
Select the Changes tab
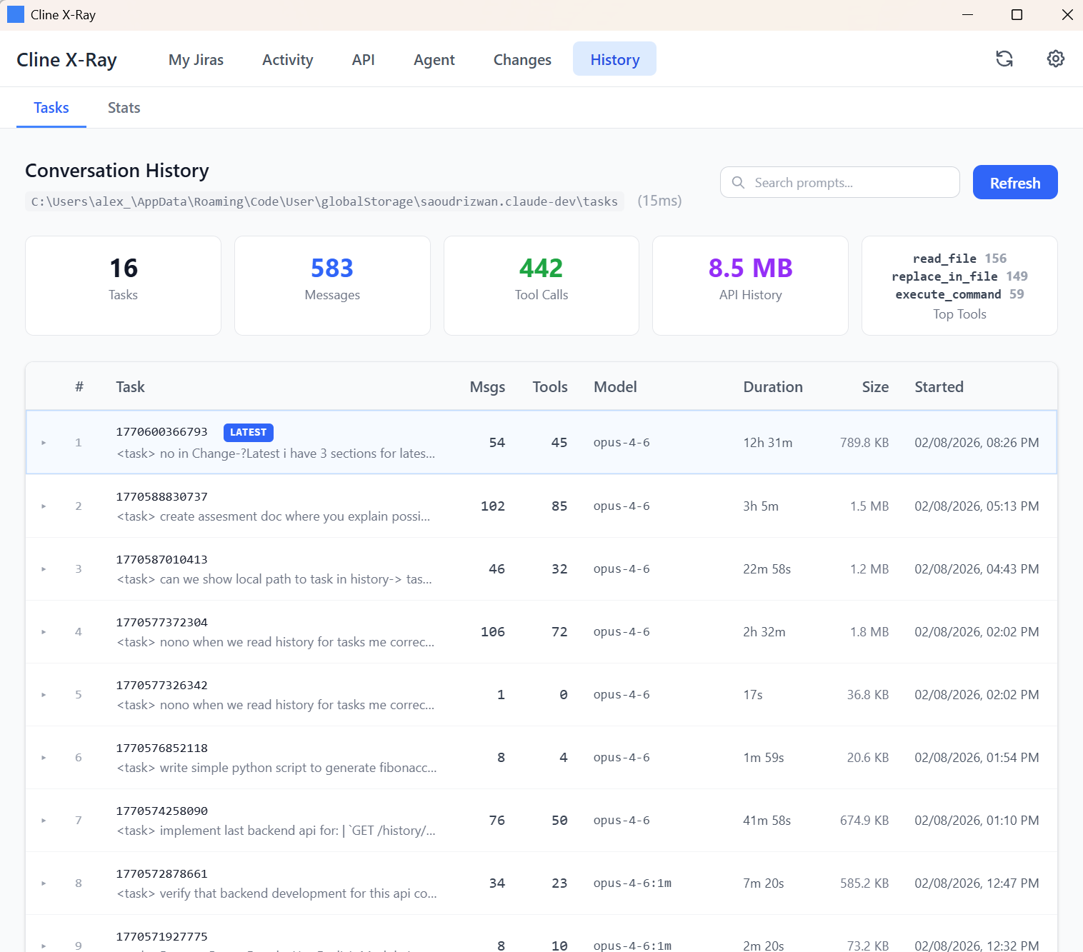pos(522,59)
